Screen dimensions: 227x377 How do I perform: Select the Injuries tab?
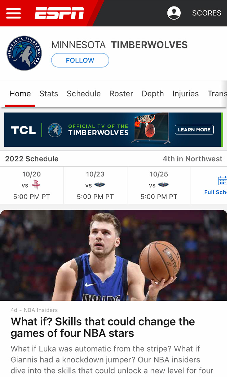coord(186,94)
